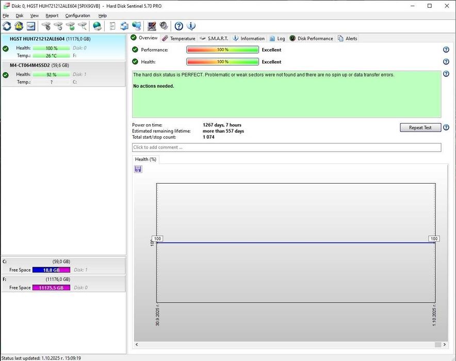The image size is (456, 361).
Task: Click the 'Click to add comment' field
Action: (x=286, y=147)
